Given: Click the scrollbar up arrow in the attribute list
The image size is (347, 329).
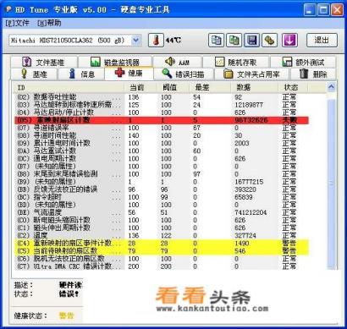Looking at the screenshot, I should (331, 87).
